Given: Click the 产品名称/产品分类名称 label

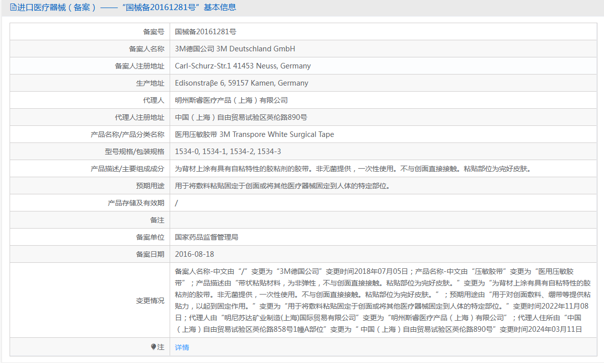Looking at the screenshot, I should coord(127,134).
